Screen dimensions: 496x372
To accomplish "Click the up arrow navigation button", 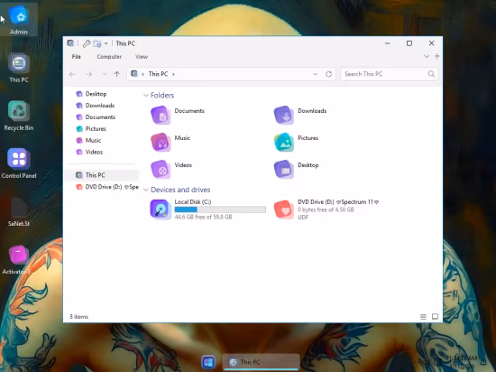I will (x=117, y=74).
